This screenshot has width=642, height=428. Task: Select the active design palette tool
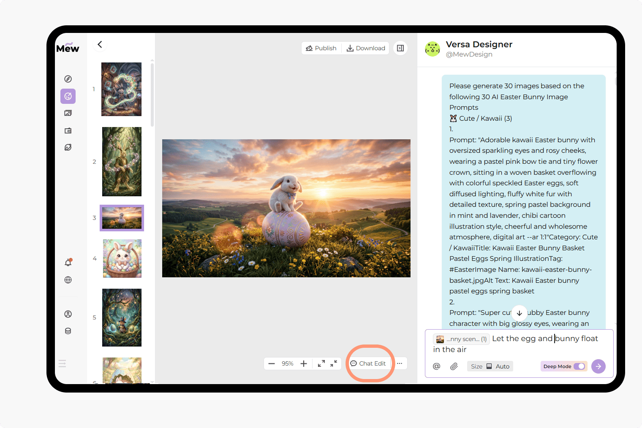point(68,96)
